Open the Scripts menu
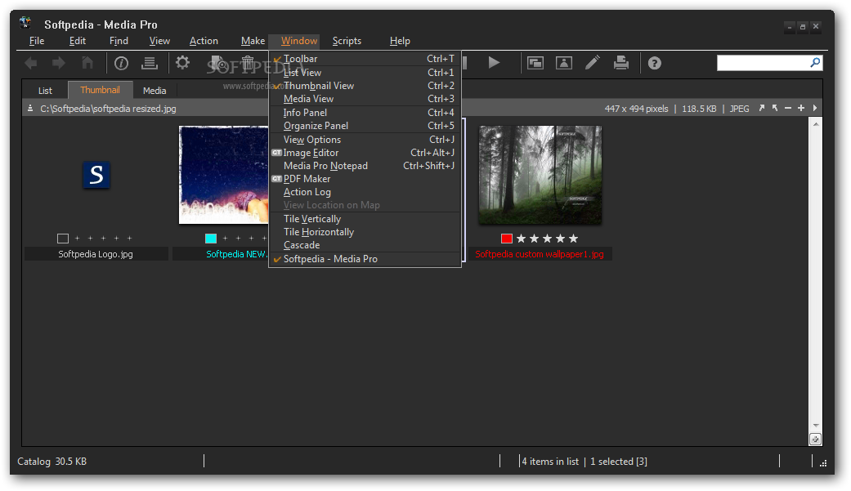This screenshot has height=491, width=851. [347, 41]
